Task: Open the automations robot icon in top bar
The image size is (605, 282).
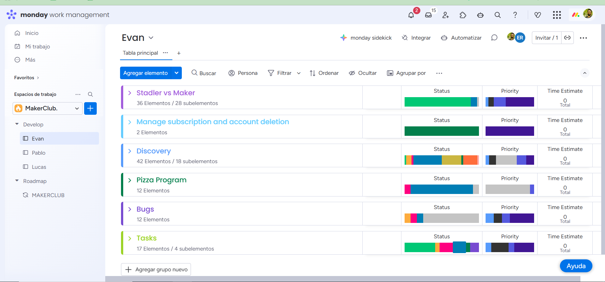Action: pyautogui.click(x=480, y=15)
